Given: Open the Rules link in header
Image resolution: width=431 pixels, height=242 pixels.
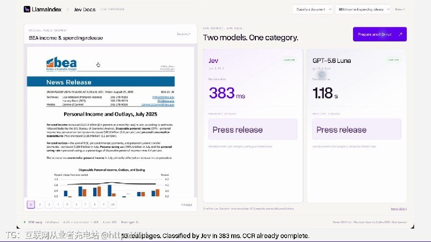Looking at the screenshot, I should [400, 9].
